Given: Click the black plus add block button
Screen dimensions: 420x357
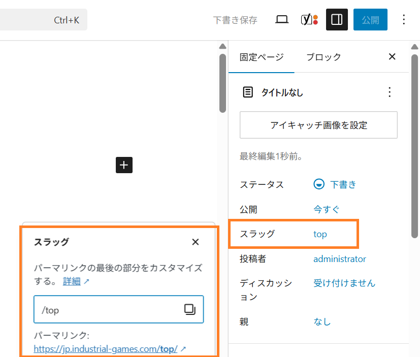Looking at the screenshot, I should tap(124, 165).
